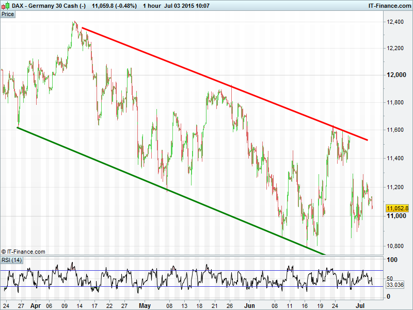This screenshot has width=413, height=310.
Task: Click the RSI 100 scale label
Action: pyautogui.click(x=392, y=260)
